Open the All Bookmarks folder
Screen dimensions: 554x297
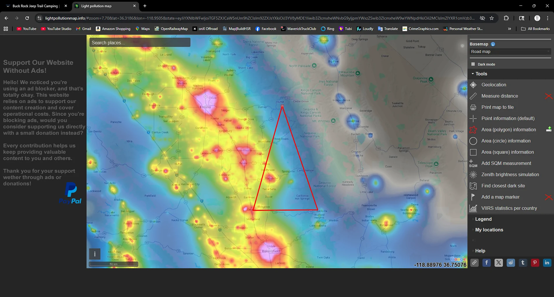[535, 29]
